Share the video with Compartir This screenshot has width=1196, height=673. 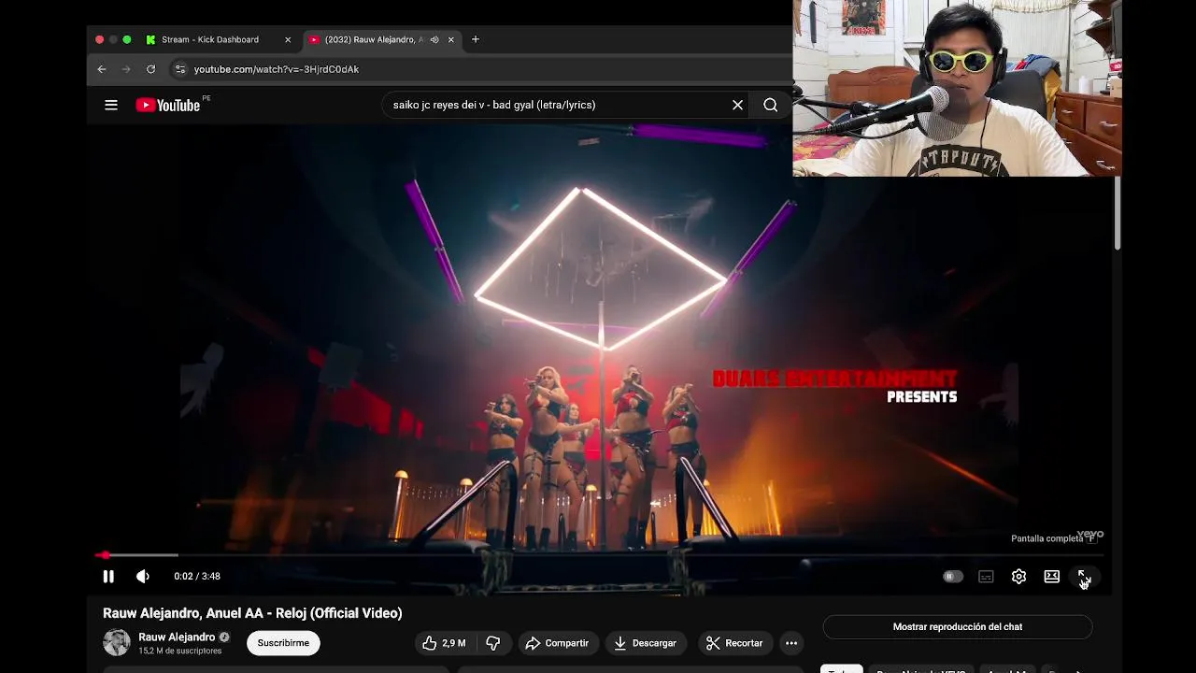(x=557, y=643)
